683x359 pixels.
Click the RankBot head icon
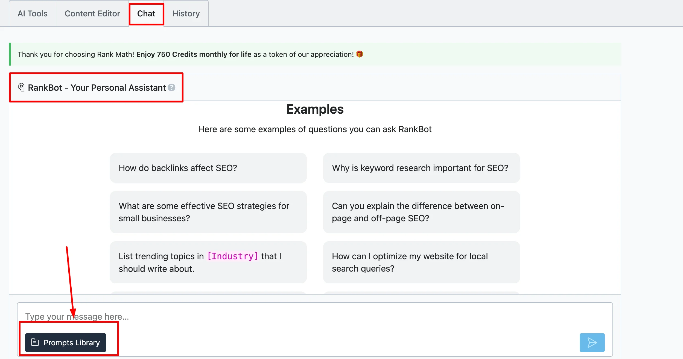click(21, 87)
